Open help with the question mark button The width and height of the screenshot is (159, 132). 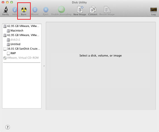pyautogui.click(x=8, y=127)
